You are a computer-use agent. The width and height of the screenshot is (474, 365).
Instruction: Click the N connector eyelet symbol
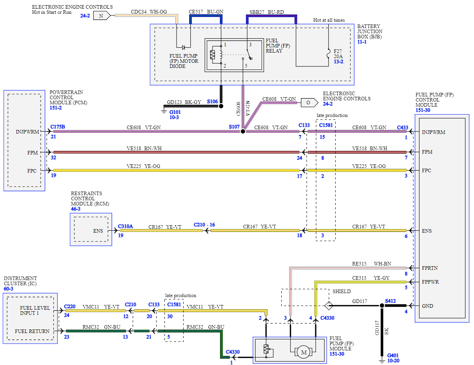101,15
